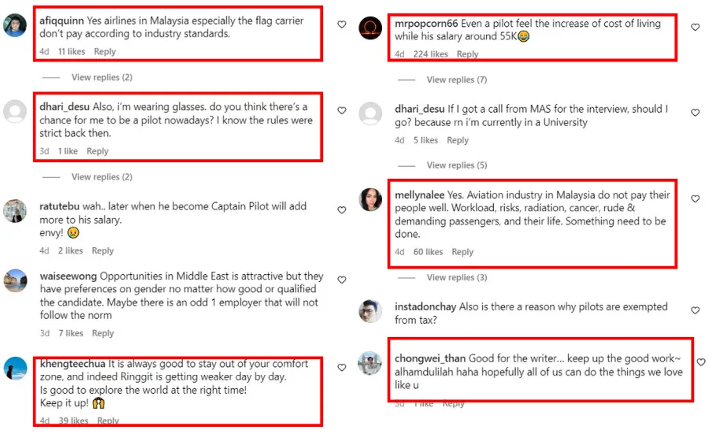Show View replies (3) under mellynalee
The width and height of the screenshot is (709, 441).
pyautogui.click(x=456, y=277)
